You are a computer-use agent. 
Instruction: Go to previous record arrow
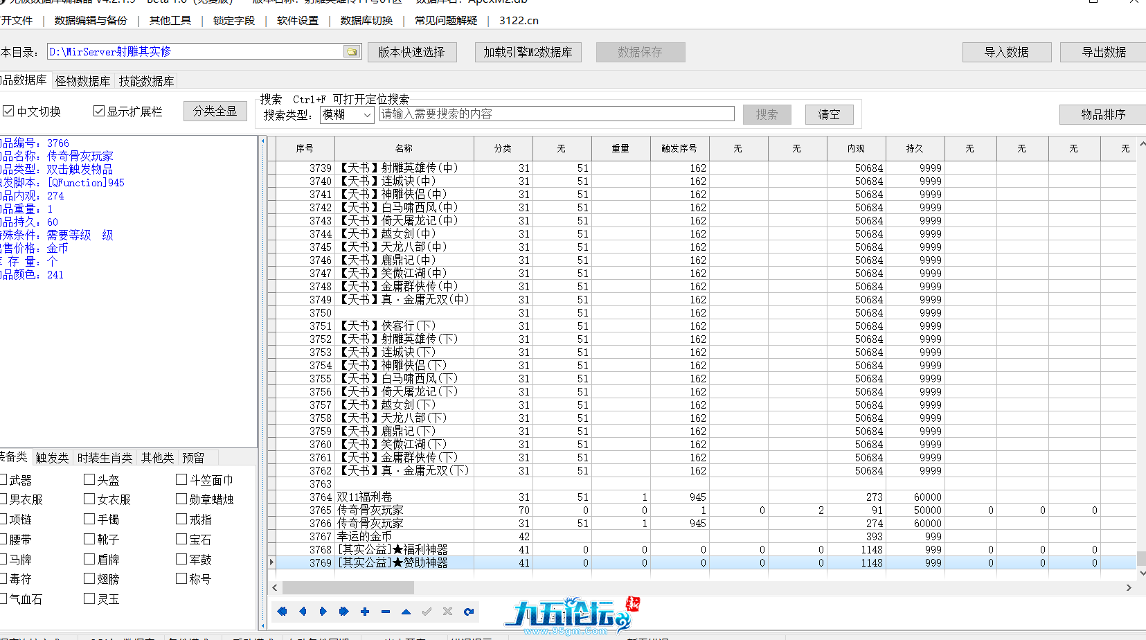click(303, 612)
